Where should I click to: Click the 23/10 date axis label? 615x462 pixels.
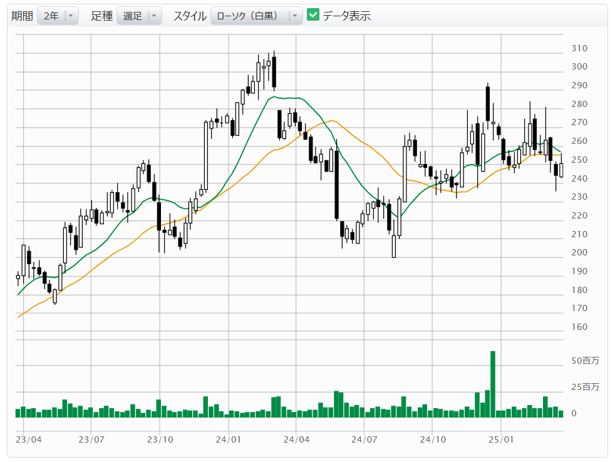160,439
